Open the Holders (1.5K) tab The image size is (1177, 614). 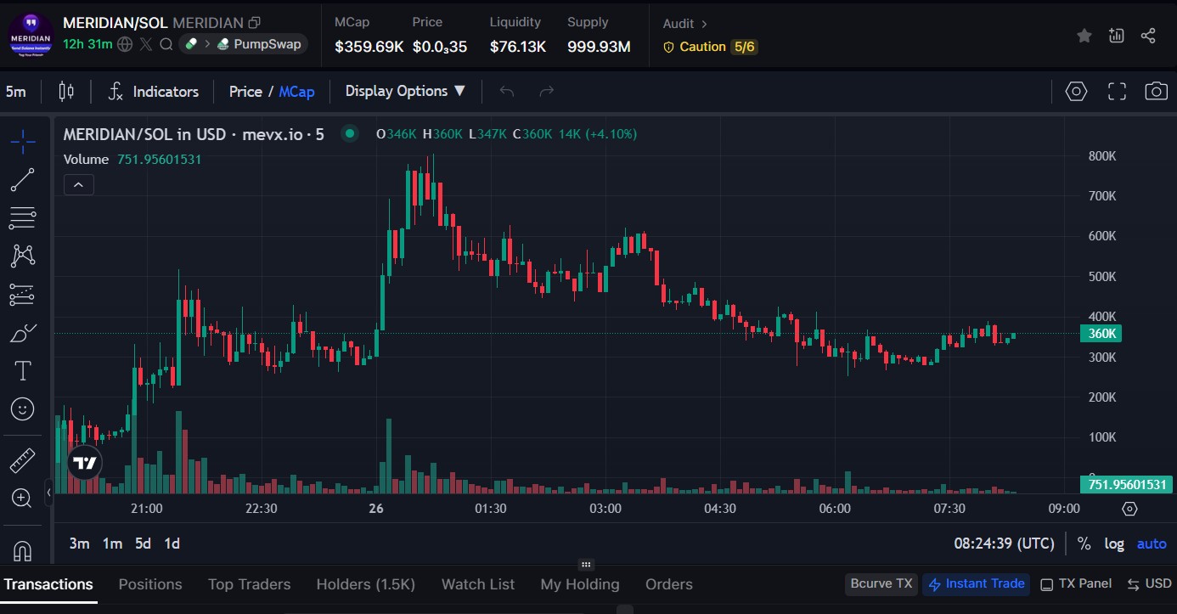pos(365,584)
